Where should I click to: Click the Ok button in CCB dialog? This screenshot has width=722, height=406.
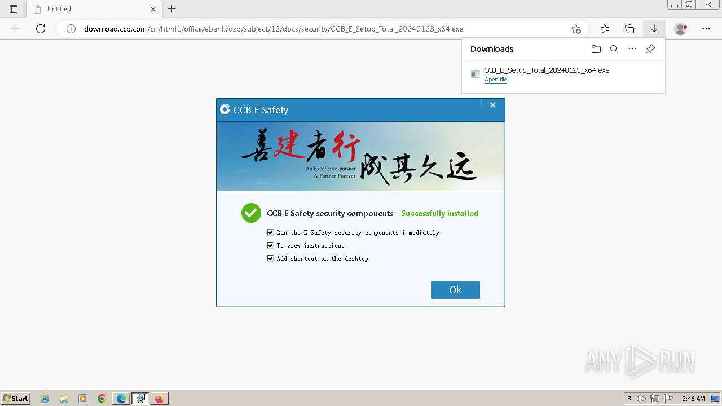455,290
